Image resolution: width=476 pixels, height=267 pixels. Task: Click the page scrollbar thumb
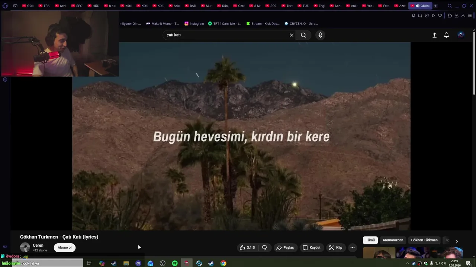pyautogui.click(x=474, y=63)
